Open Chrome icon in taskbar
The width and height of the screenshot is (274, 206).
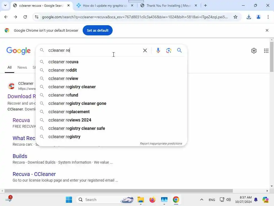[x=176, y=200]
